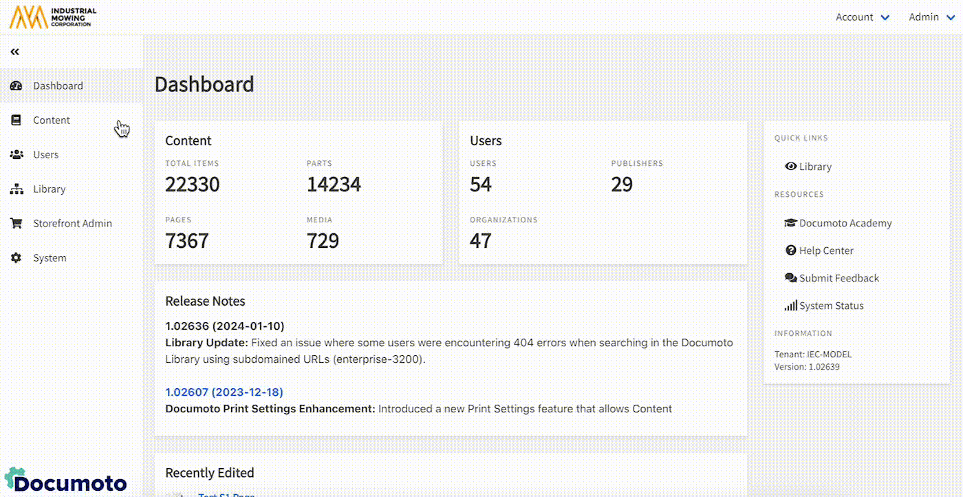This screenshot has width=963, height=497.
Task: Open the Account dropdown menu
Action: coord(862,17)
